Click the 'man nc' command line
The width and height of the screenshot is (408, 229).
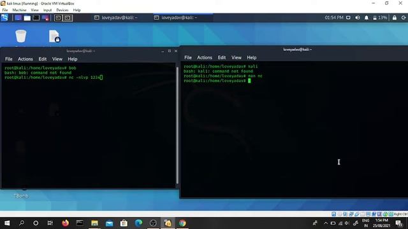223,76
